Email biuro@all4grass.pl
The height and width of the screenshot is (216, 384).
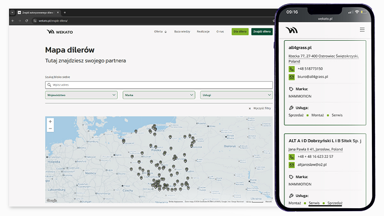(x=313, y=77)
